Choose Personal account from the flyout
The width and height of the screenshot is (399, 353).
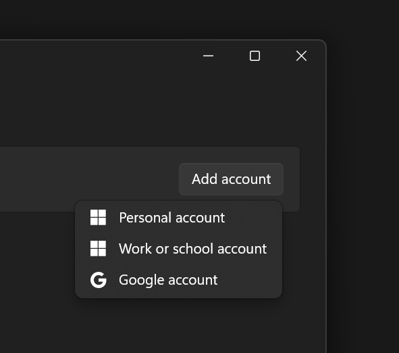[x=178, y=218]
